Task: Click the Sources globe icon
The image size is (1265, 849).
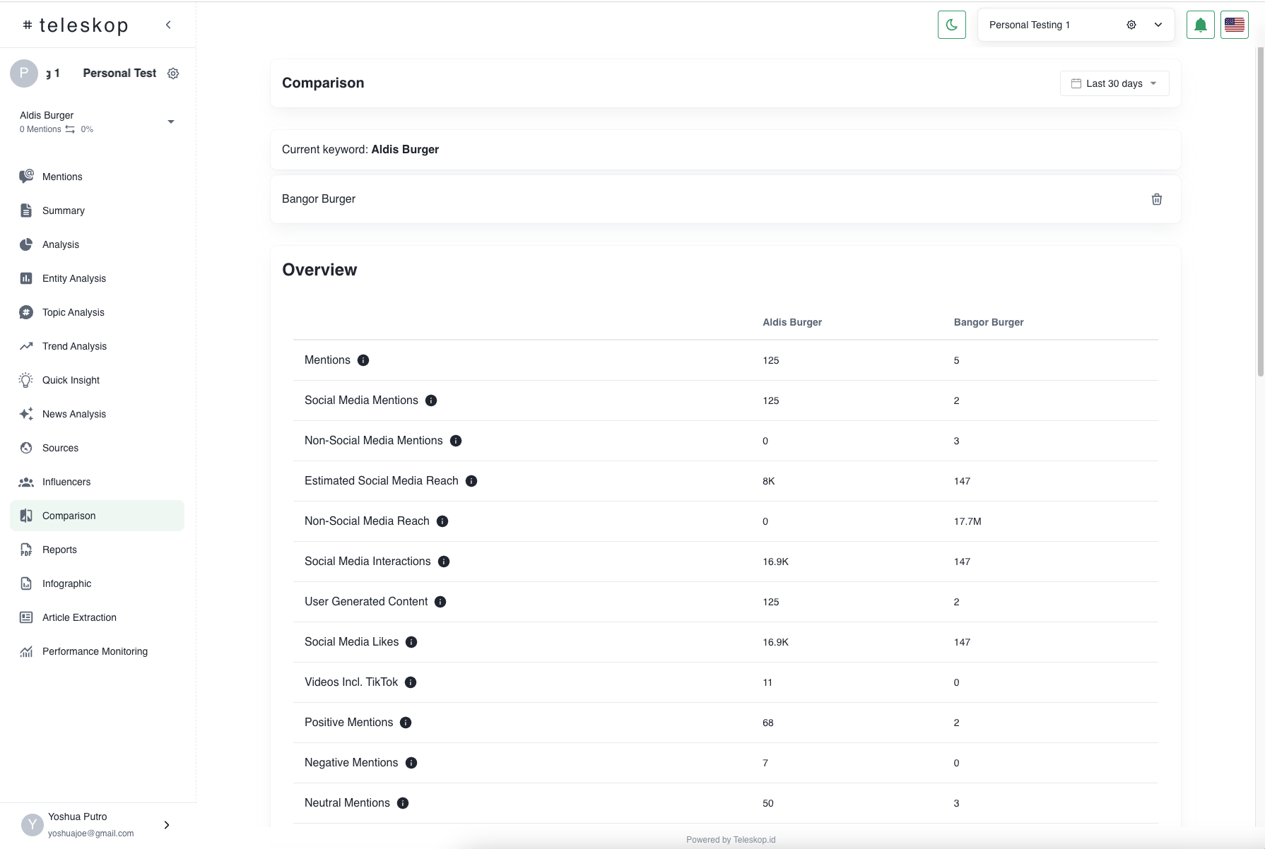Action: click(x=26, y=448)
